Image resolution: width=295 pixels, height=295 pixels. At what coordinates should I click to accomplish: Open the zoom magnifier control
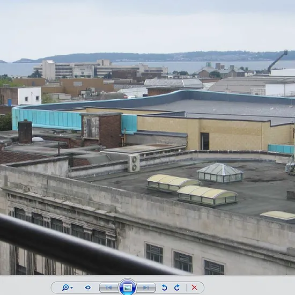[x=65, y=287]
